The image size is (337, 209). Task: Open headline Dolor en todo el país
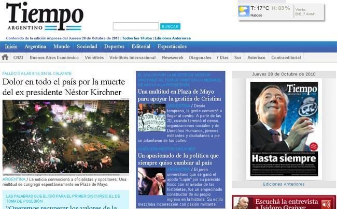pyautogui.click(x=64, y=87)
